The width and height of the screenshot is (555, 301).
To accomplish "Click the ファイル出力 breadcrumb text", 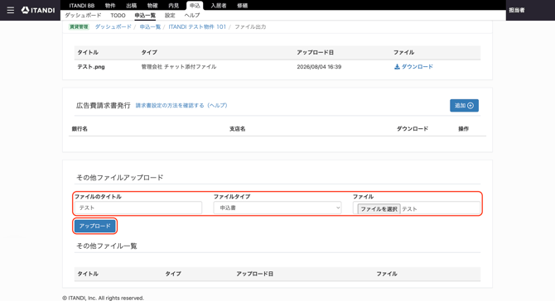I will coord(250,26).
